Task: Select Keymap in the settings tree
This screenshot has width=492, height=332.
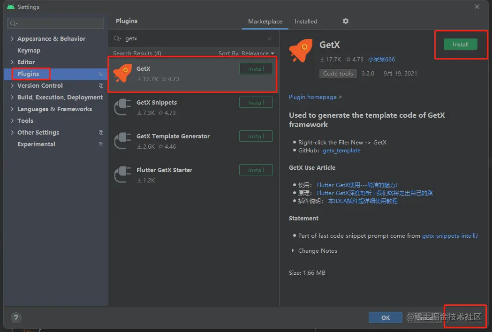Action: (29, 51)
